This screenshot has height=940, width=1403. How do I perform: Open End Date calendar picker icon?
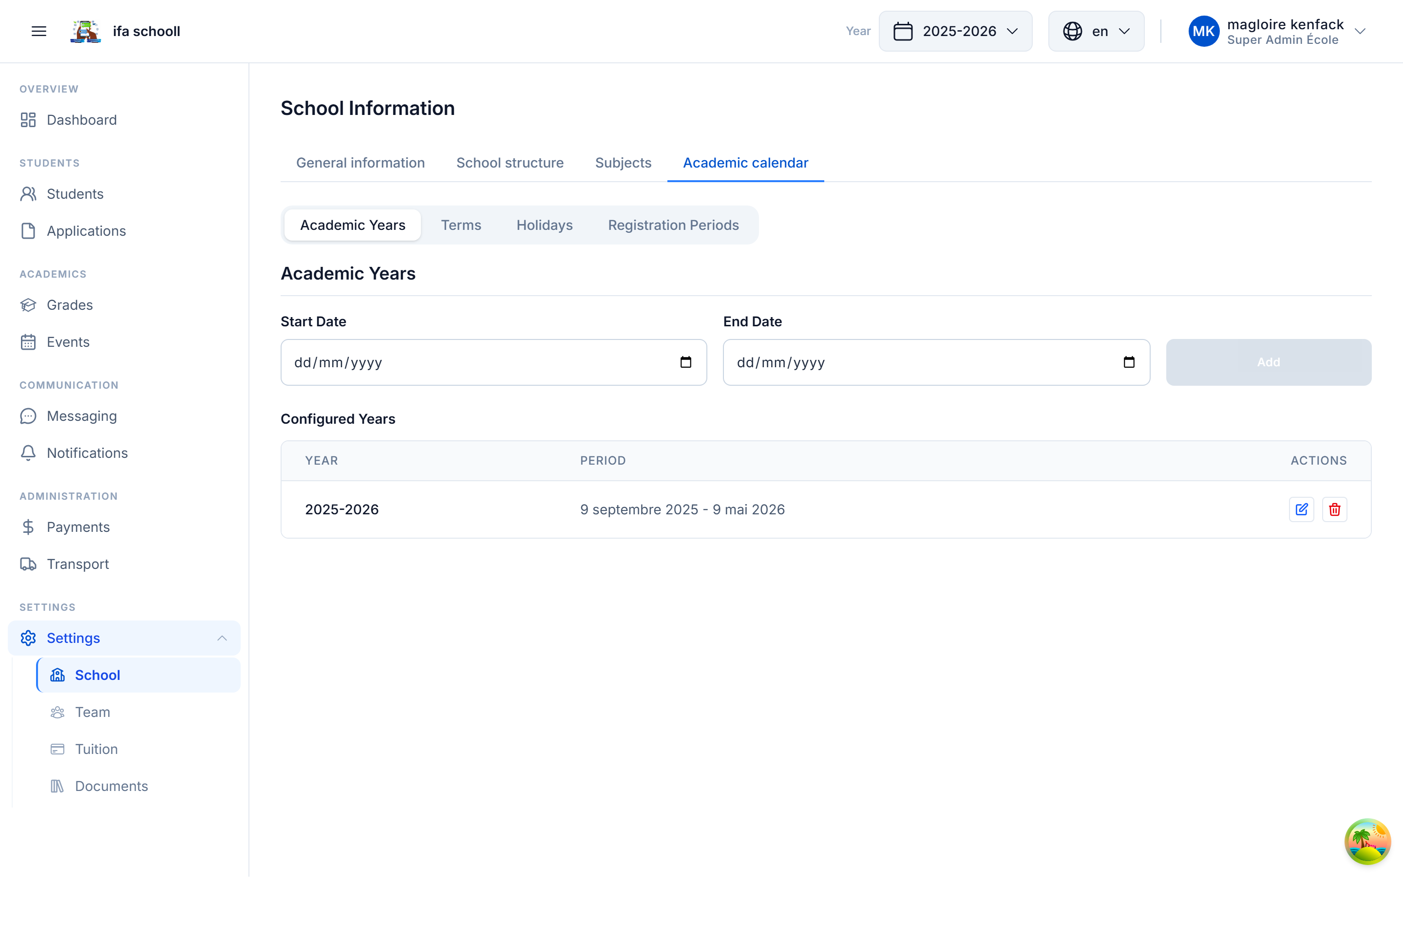(1128, 362)
